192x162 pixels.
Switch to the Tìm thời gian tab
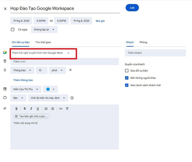[43, 42]
